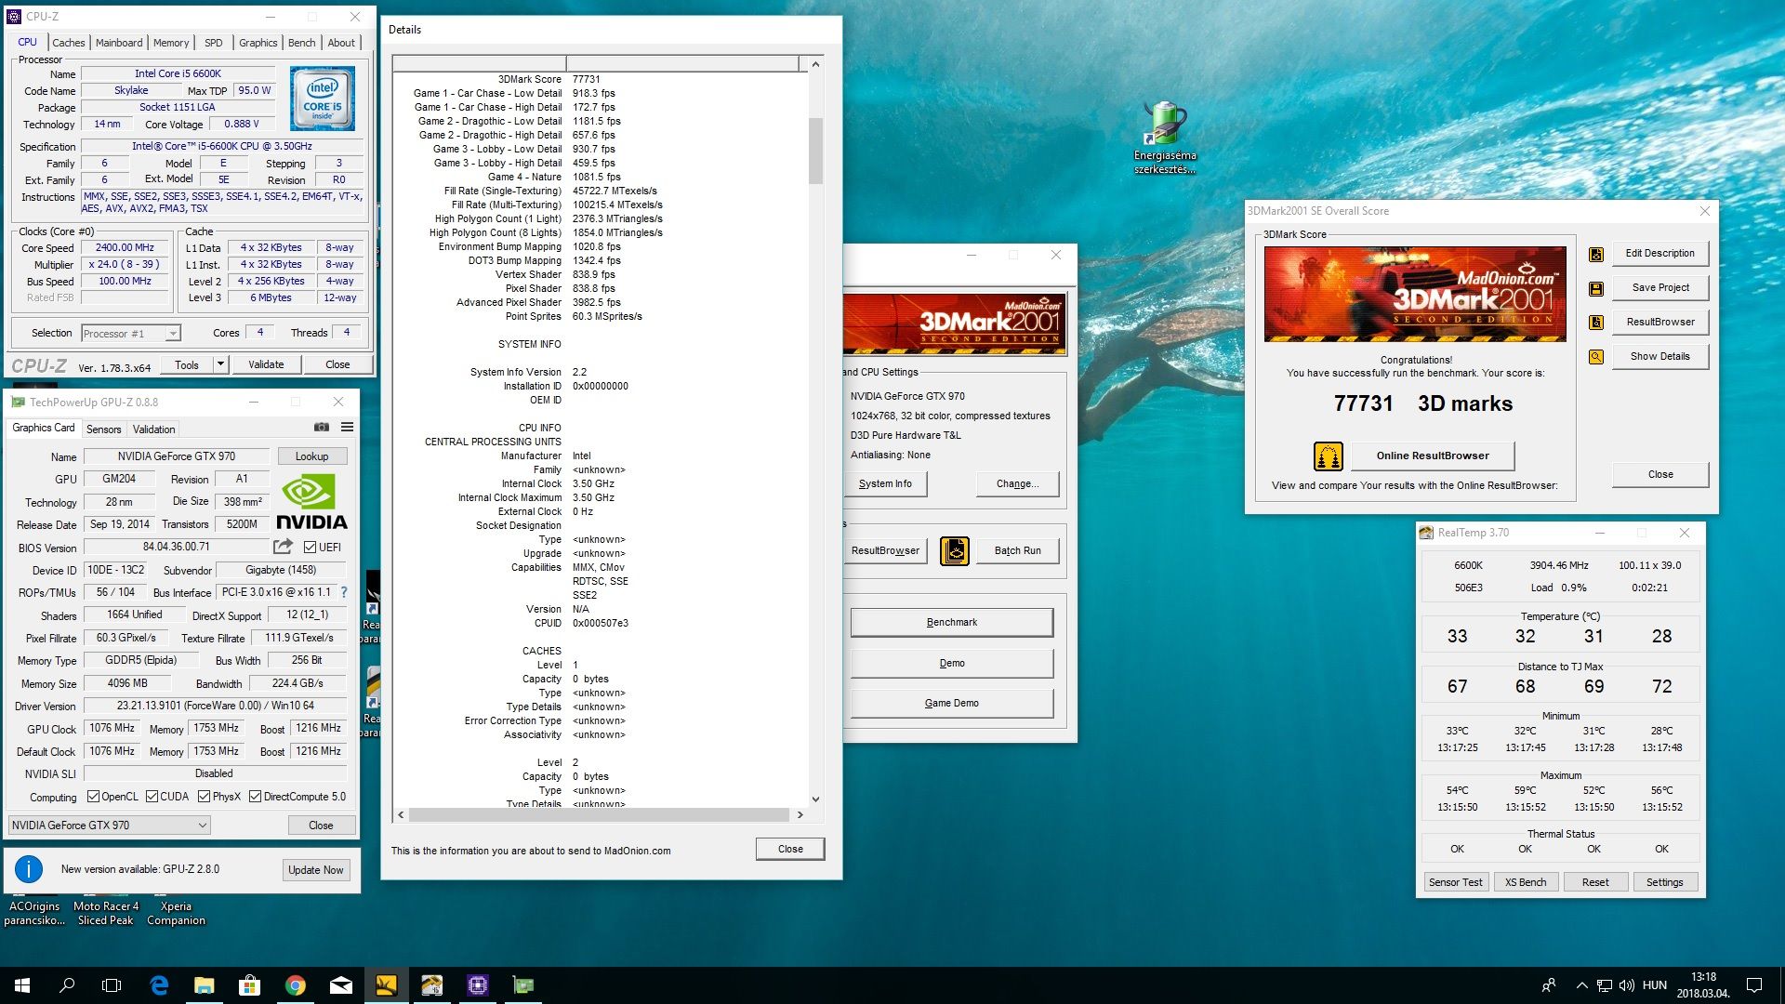Click the Details horizontal scrollbar track
Image resolution: width=1785 pixels, height=1004 pixels.
(x=600, y=815)
